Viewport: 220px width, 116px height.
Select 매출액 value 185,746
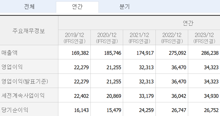pyautogui.click(x=113, y=53)
